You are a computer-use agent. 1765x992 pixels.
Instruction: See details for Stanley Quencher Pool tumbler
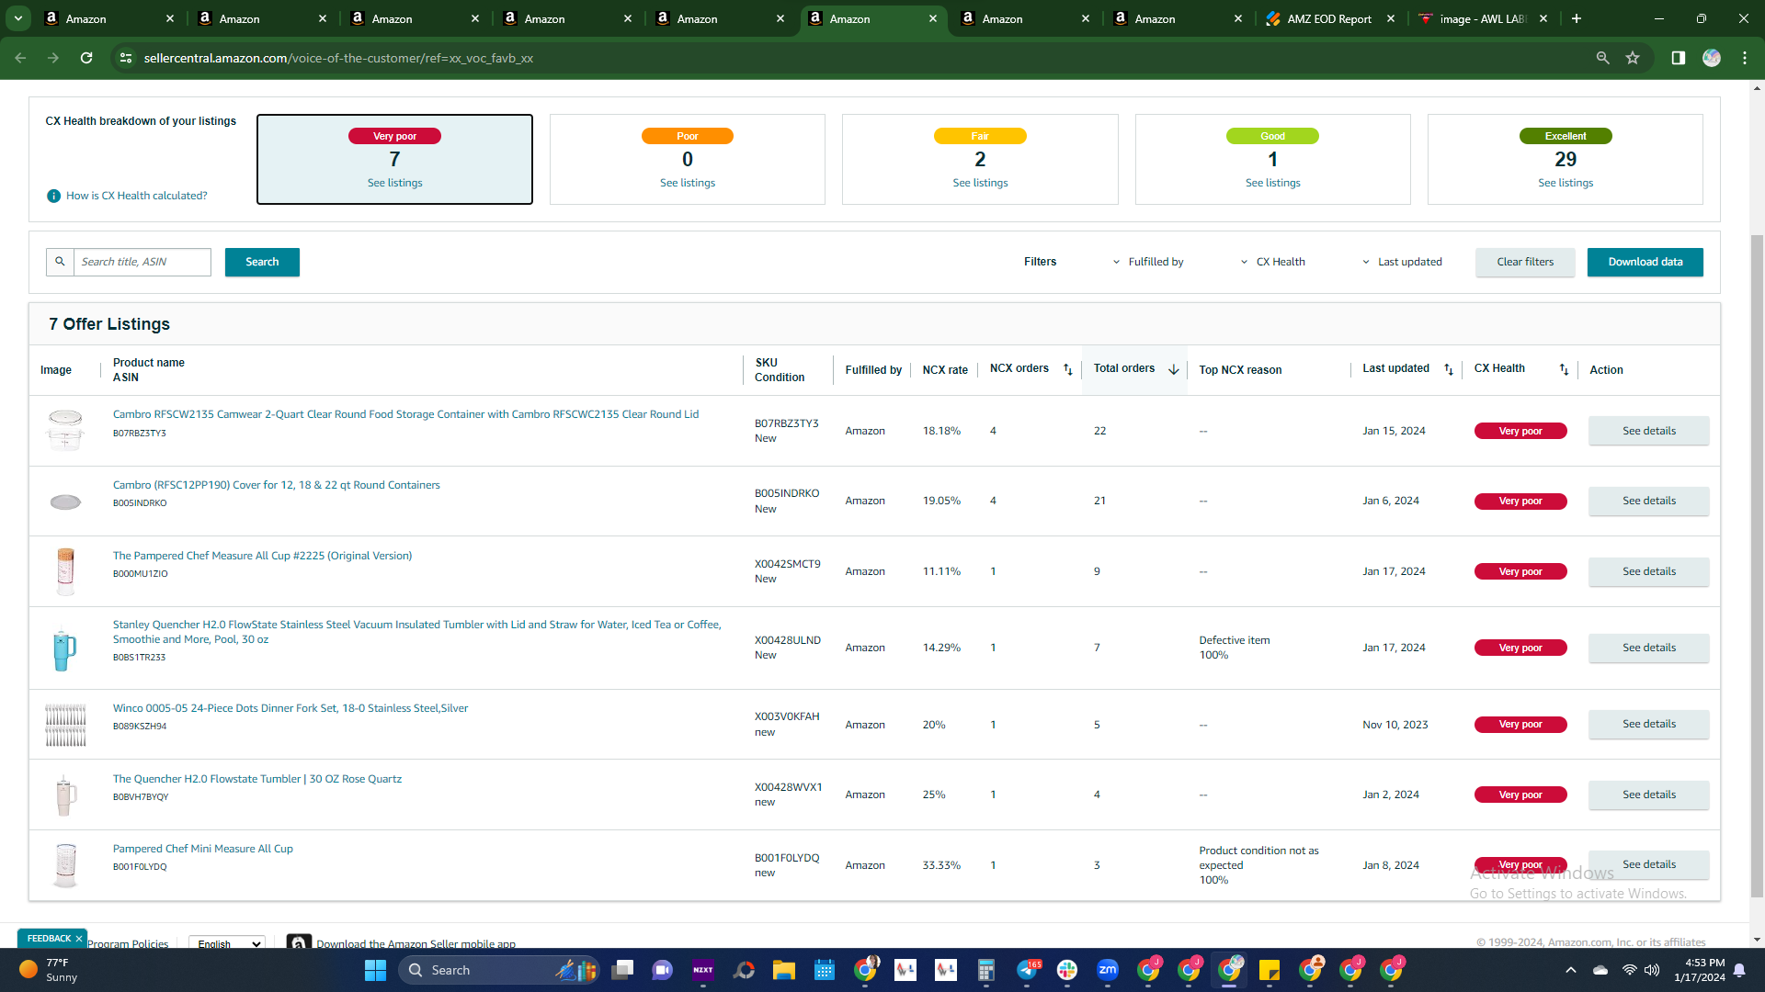point(1648,648)
